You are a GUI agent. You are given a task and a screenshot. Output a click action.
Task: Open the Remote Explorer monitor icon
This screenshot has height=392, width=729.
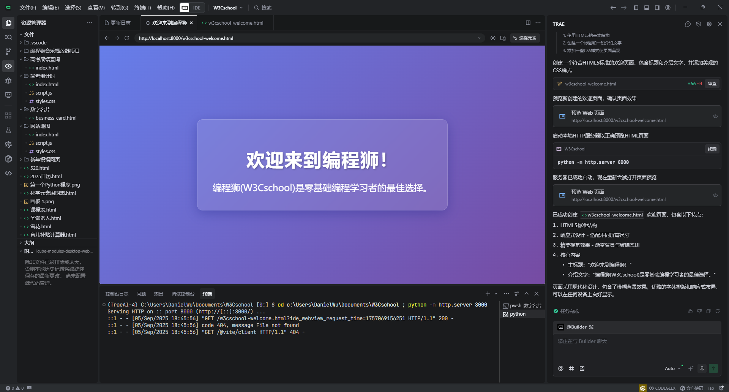point(8,95)
